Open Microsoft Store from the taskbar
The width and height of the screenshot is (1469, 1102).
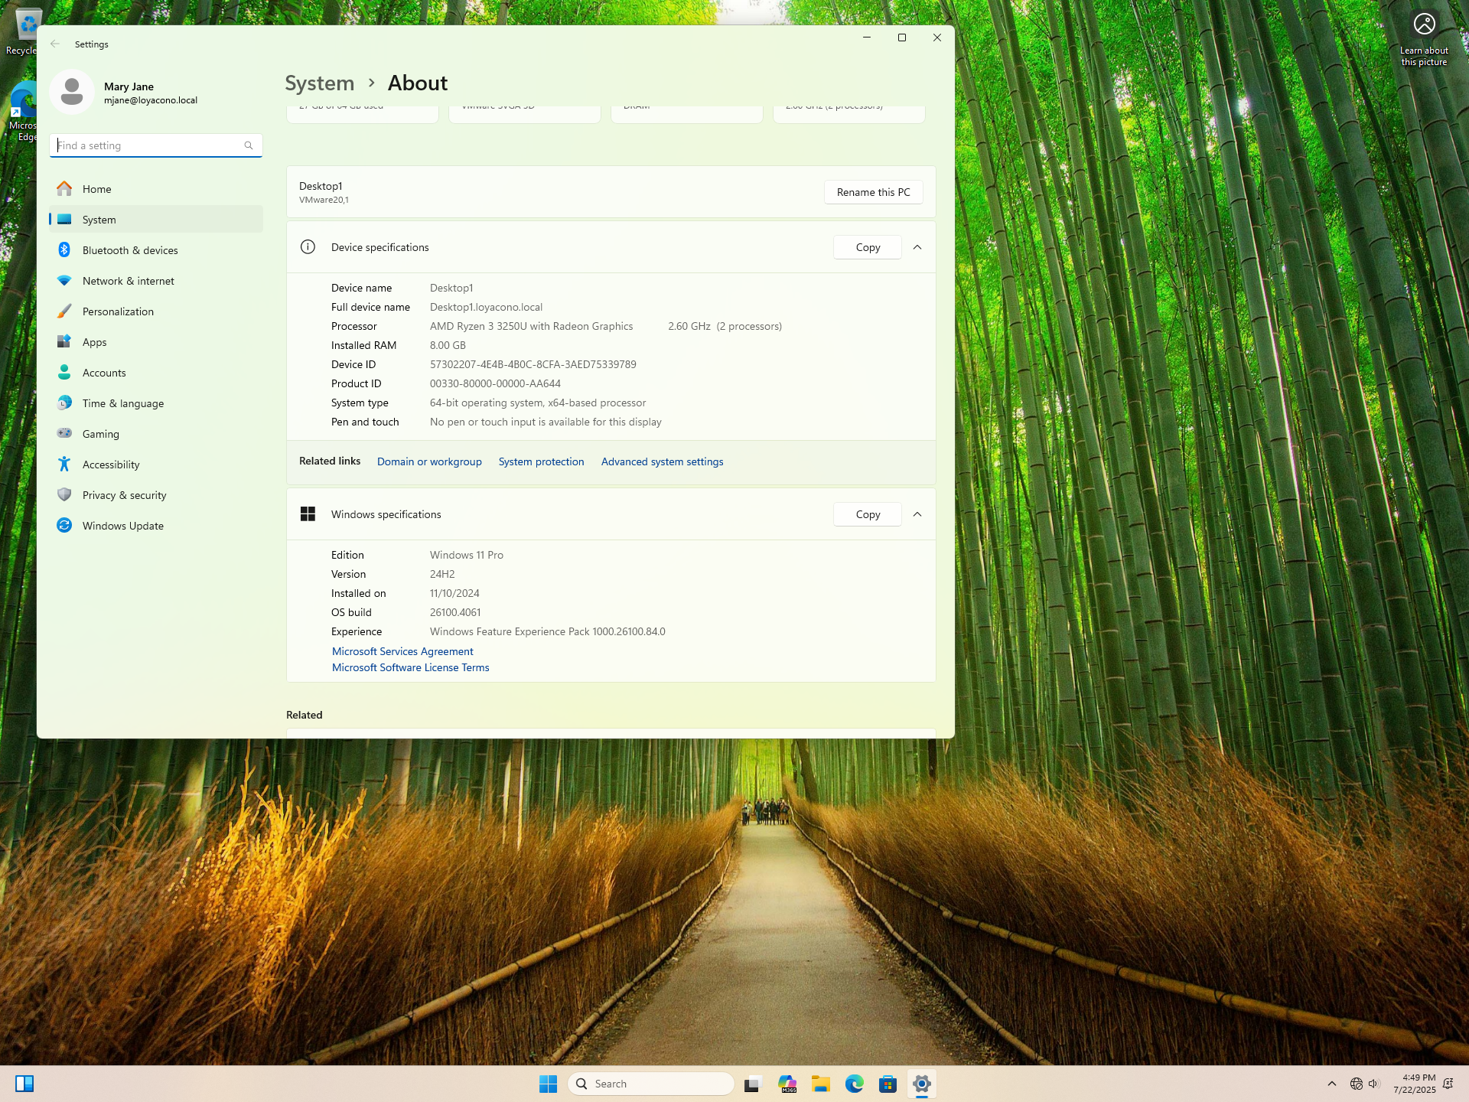click(888, 1084)
